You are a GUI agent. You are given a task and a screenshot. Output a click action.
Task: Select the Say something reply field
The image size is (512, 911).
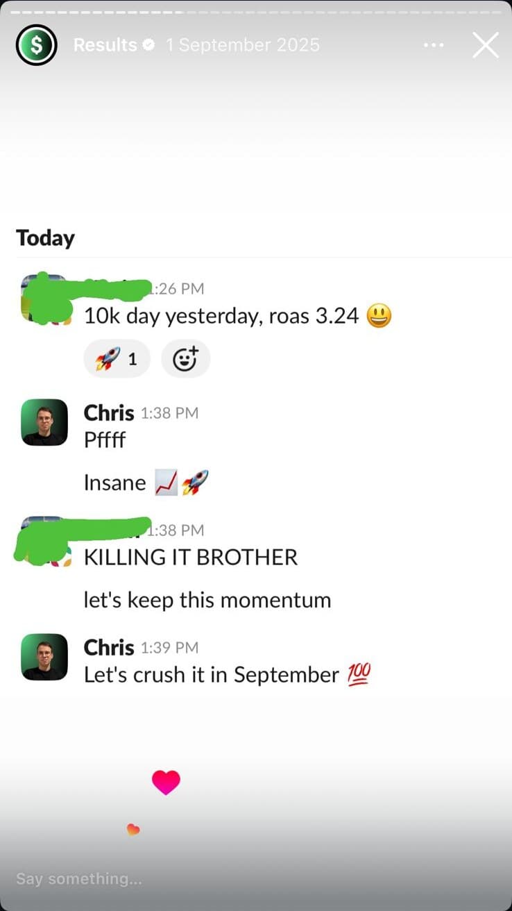(78, 878)
